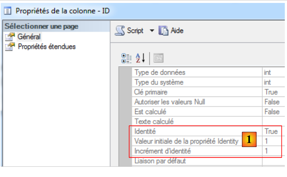Open the Propriétés étendues page
The image size is (287, 177).
point(47,46)
